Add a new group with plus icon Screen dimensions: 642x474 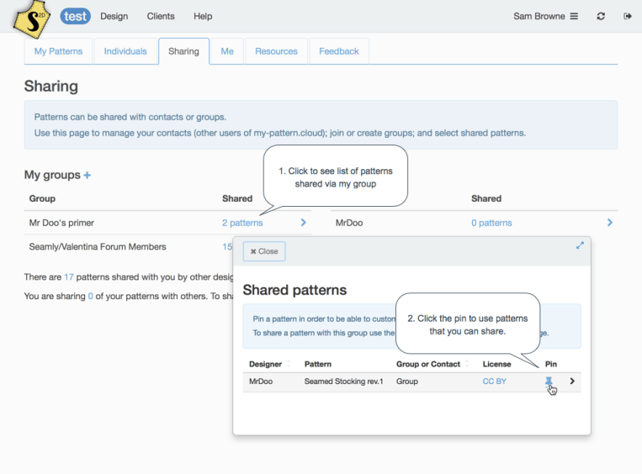click(x=88, y=176)
